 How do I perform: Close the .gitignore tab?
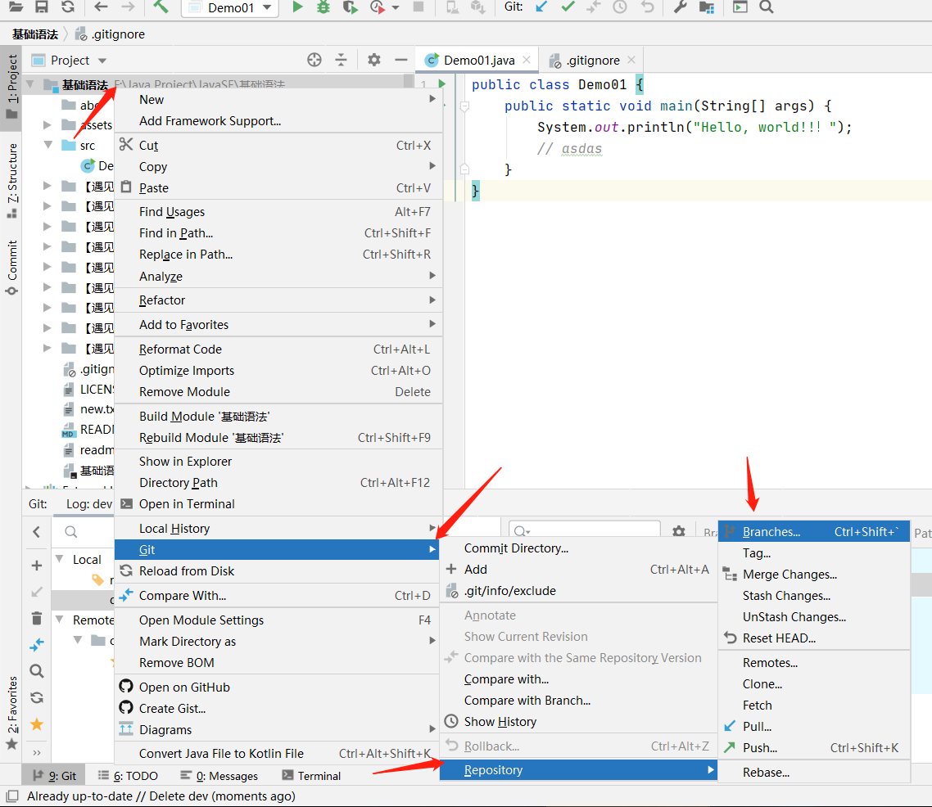coord(631,60)
